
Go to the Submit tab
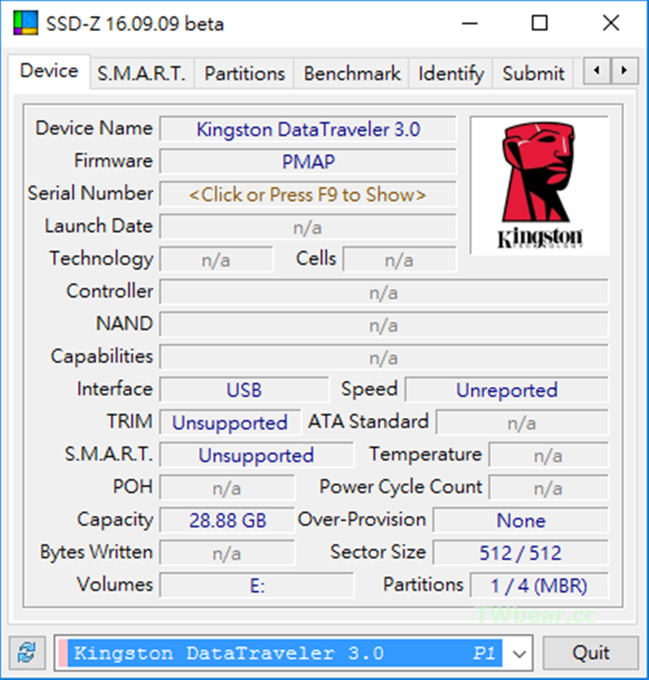[533, 73]
